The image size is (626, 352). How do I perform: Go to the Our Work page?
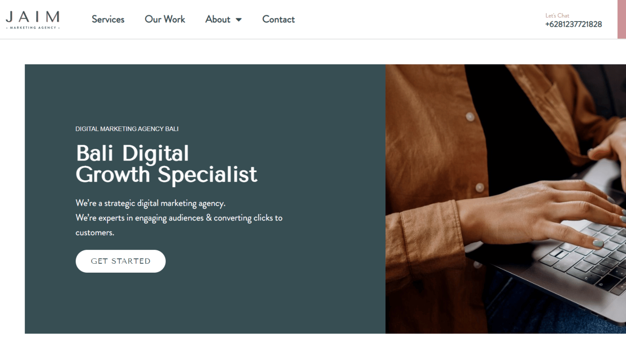pos(165,19)
